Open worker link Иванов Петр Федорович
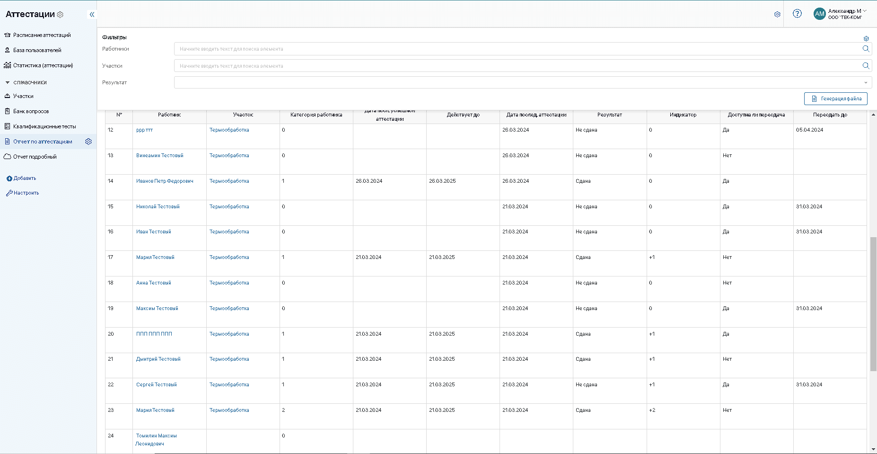 click(x=165, y=181)
